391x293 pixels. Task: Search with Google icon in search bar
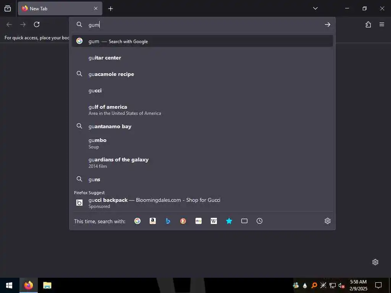click(x=137, y=221)
